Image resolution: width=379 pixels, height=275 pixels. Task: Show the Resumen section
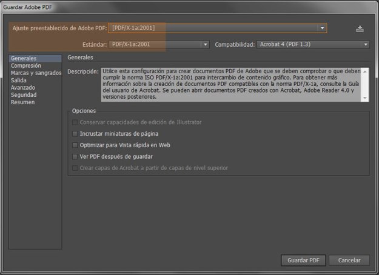coord(35,102)
